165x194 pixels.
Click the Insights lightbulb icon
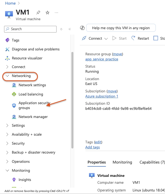click(x=14, y=180)
